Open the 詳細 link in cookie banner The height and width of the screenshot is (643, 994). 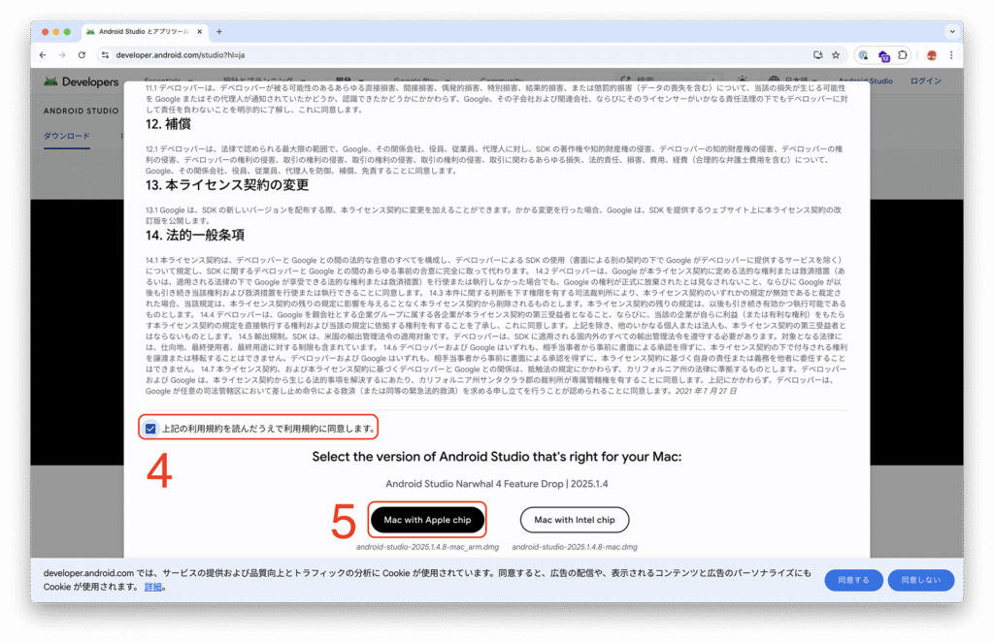(x=153, y=587)
